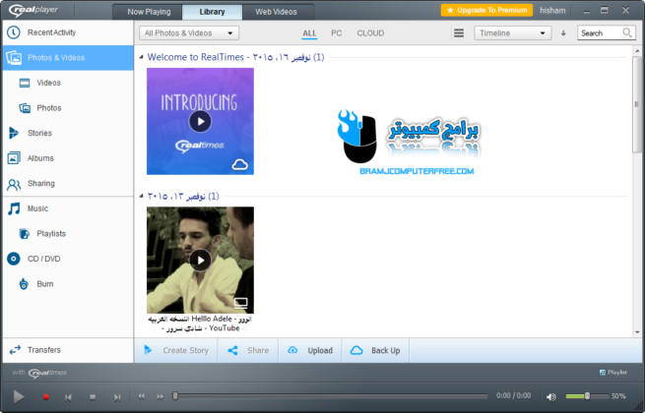Click Upgrade To Premium button
The image size is (645, 413).
pyautogui.click(x=486, y=10)
